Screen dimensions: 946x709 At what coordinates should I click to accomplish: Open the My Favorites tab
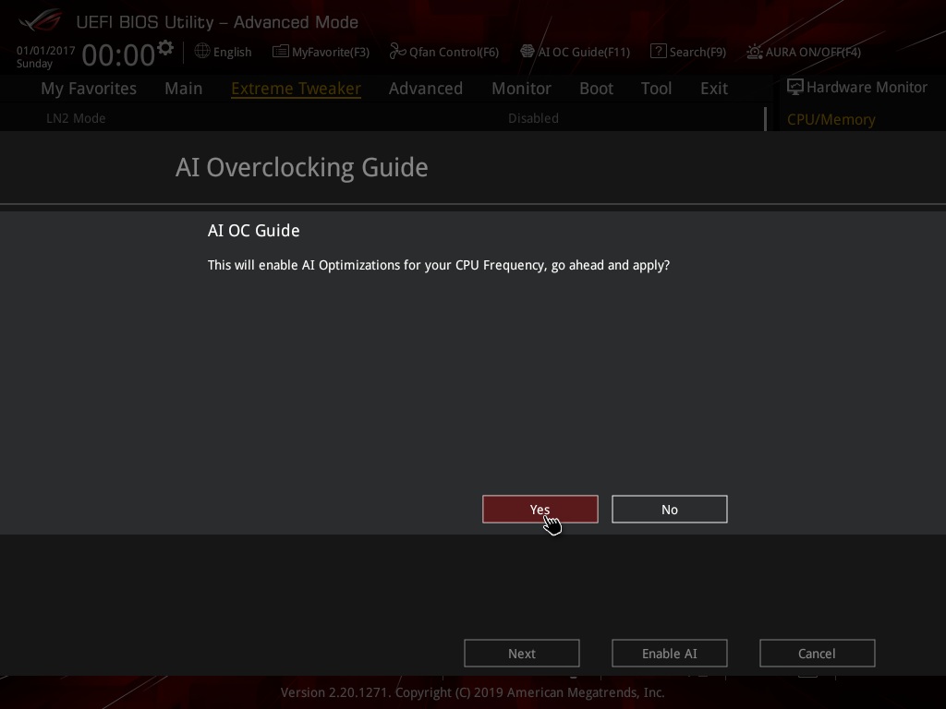89,89
